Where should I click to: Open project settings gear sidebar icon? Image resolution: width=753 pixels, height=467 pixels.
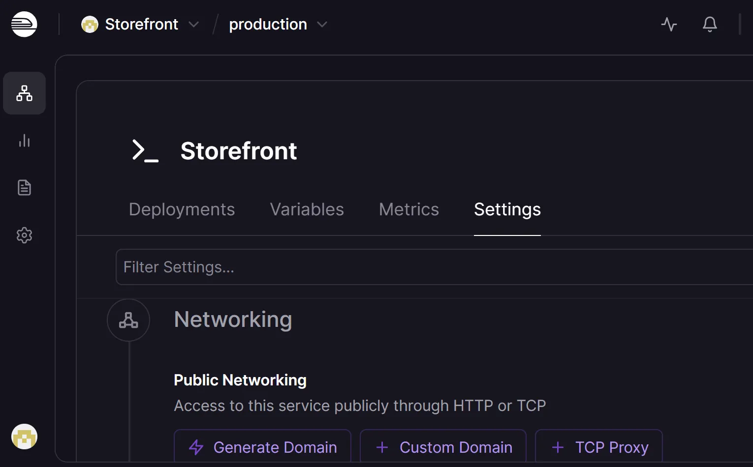click(24, 235)
